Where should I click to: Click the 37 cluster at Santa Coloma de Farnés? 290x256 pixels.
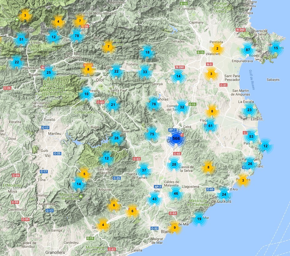(x=144, y=170)
